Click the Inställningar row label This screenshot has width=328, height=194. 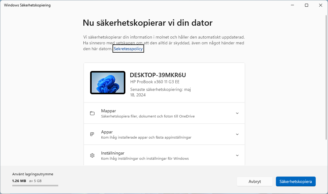pyautogui.click(x=112, y=153)
